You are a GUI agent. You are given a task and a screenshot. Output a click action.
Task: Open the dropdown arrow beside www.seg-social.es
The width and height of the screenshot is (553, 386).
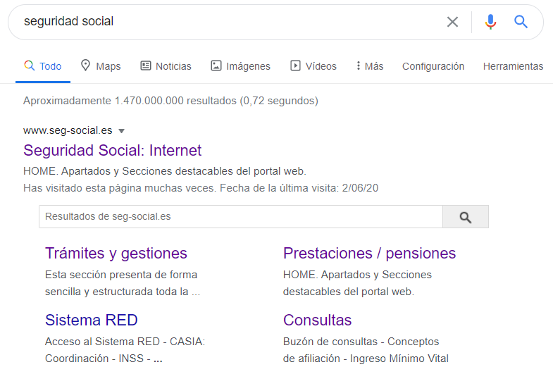(121, 131)
